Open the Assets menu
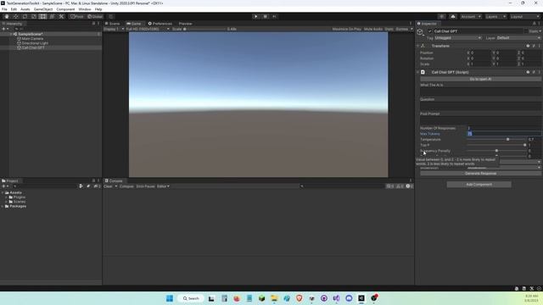Screen dimensions: 543x305 pos(25,9)
